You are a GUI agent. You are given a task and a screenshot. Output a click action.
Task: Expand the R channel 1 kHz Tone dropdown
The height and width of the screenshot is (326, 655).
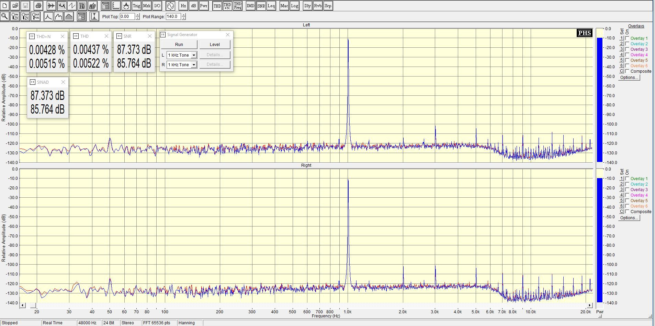coord(194,65)
